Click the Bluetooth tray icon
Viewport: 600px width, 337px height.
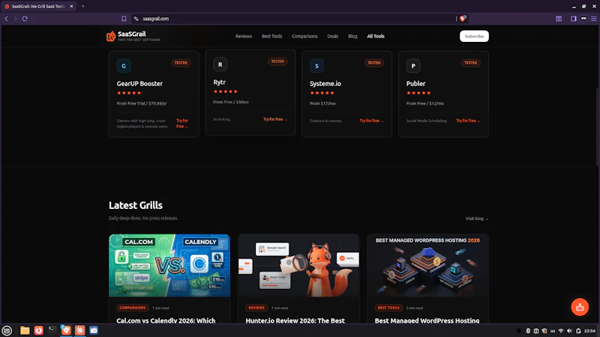528,331
